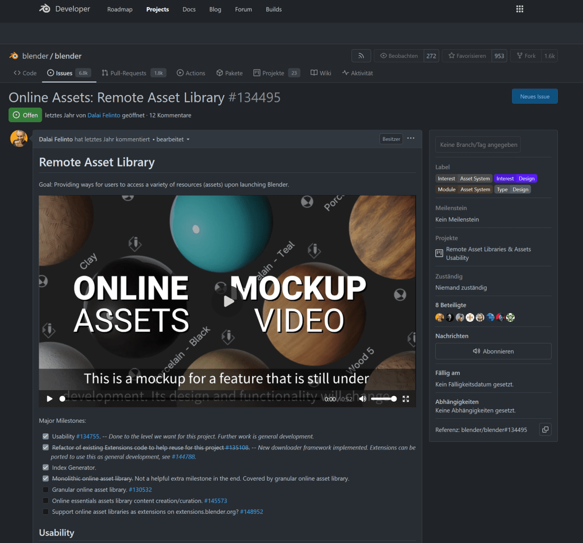The image size is (583, 543).
Task: Toggle the Usability #134755 checkbox
Action: click(x=45, y=436)
